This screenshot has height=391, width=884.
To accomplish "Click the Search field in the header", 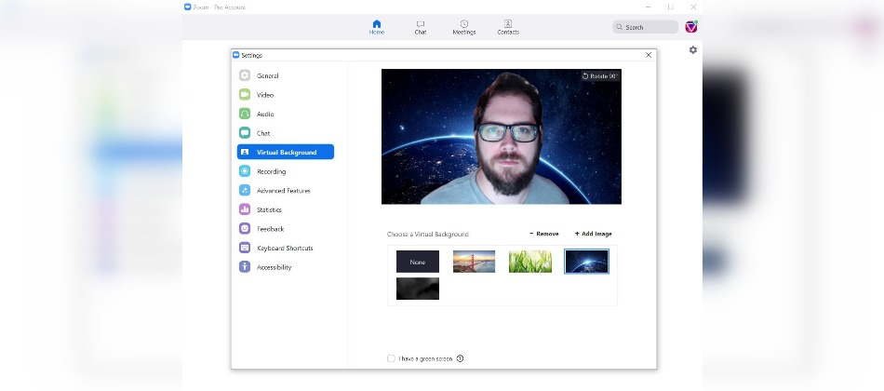I will 647,27.
